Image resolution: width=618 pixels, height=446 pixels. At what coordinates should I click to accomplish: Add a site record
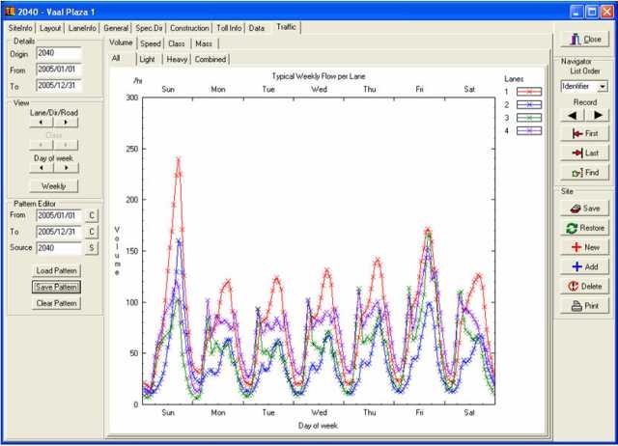click(585, 266)
